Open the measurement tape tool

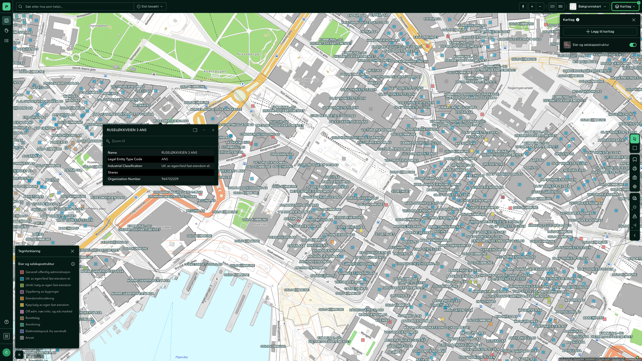pyautogui.click(x=634, y=198)
